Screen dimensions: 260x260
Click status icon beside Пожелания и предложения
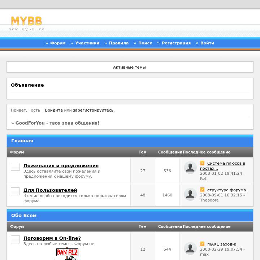tap(15, 166)
